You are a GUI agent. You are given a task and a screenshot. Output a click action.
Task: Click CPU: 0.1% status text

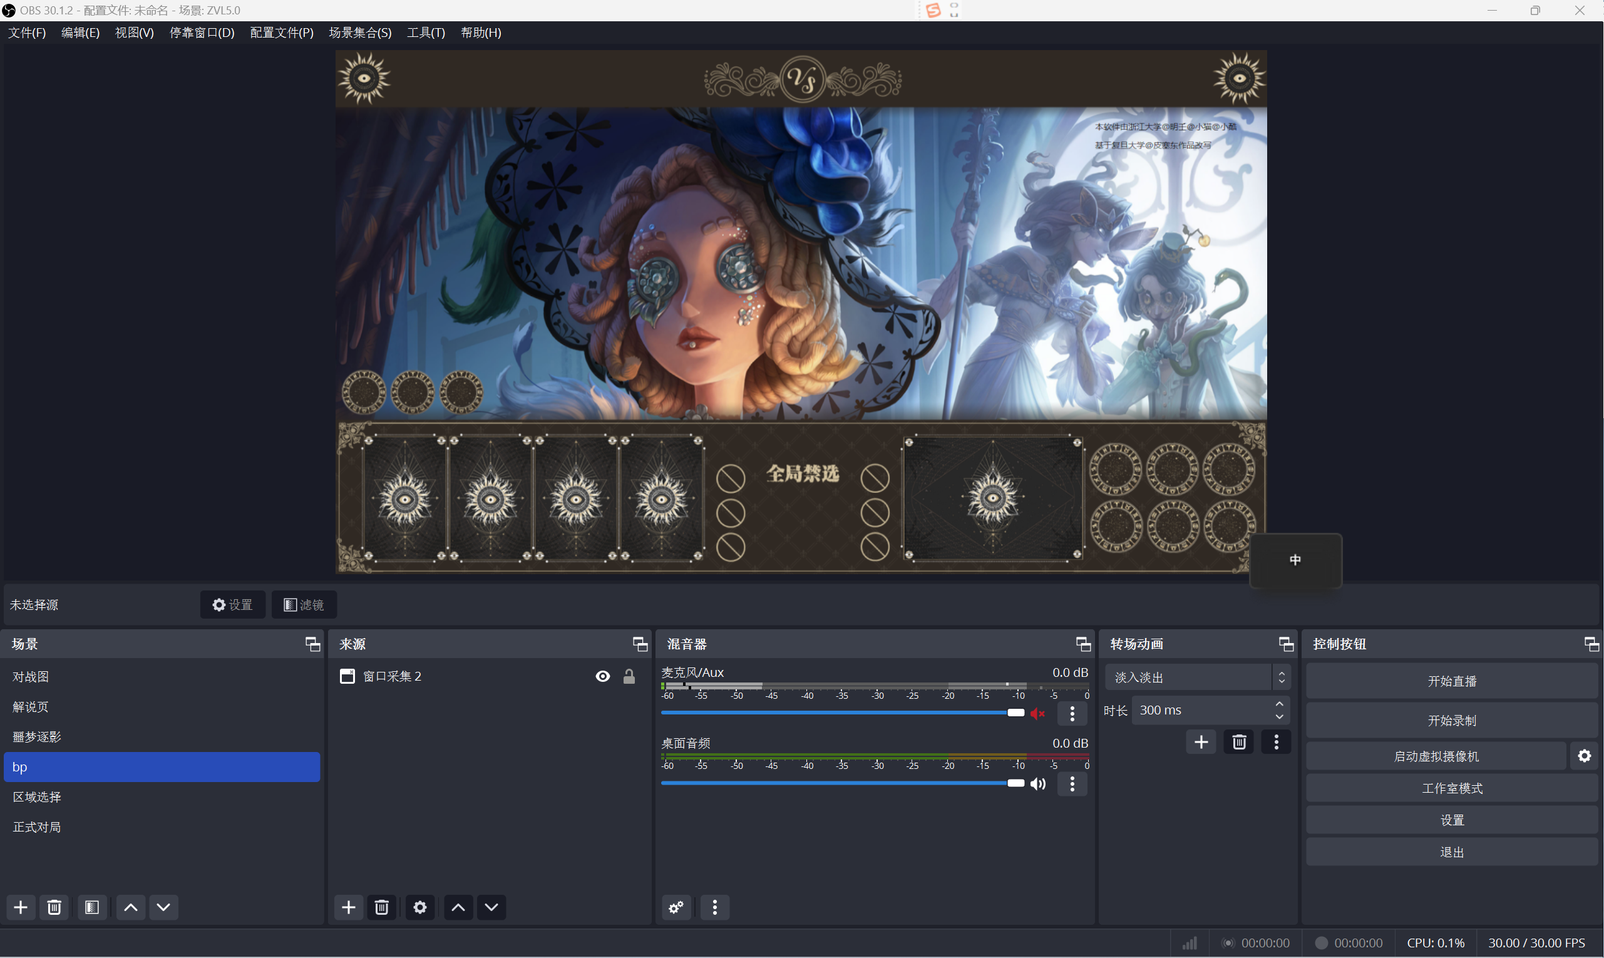tap(1435, 943)
